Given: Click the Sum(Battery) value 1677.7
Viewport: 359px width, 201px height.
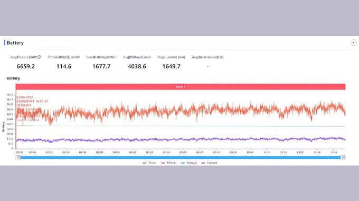Looking at the screenshot, I should coord(101,66).
